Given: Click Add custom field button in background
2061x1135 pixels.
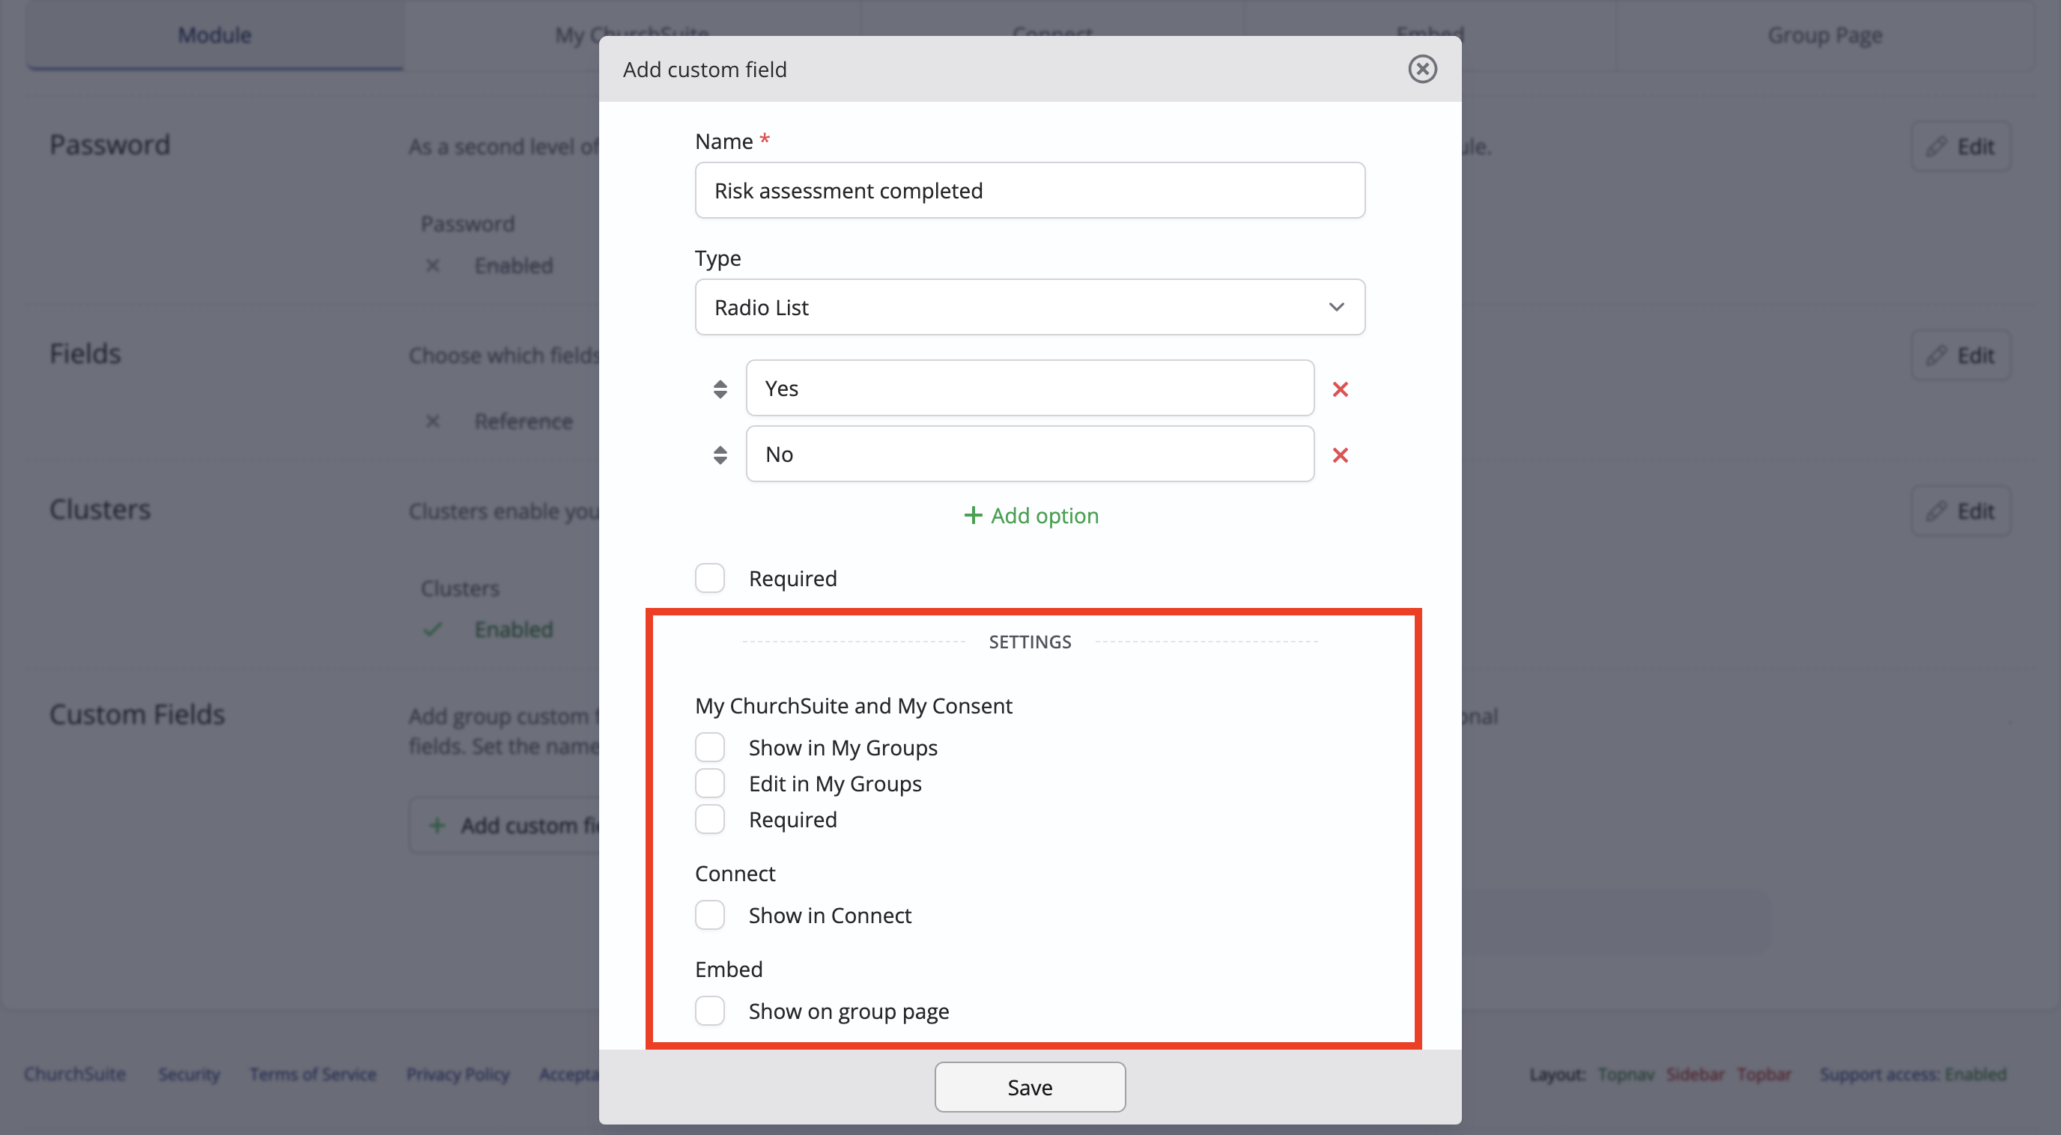Looking at the screenshot, I should pyautogui.click(x=506, y=824).
